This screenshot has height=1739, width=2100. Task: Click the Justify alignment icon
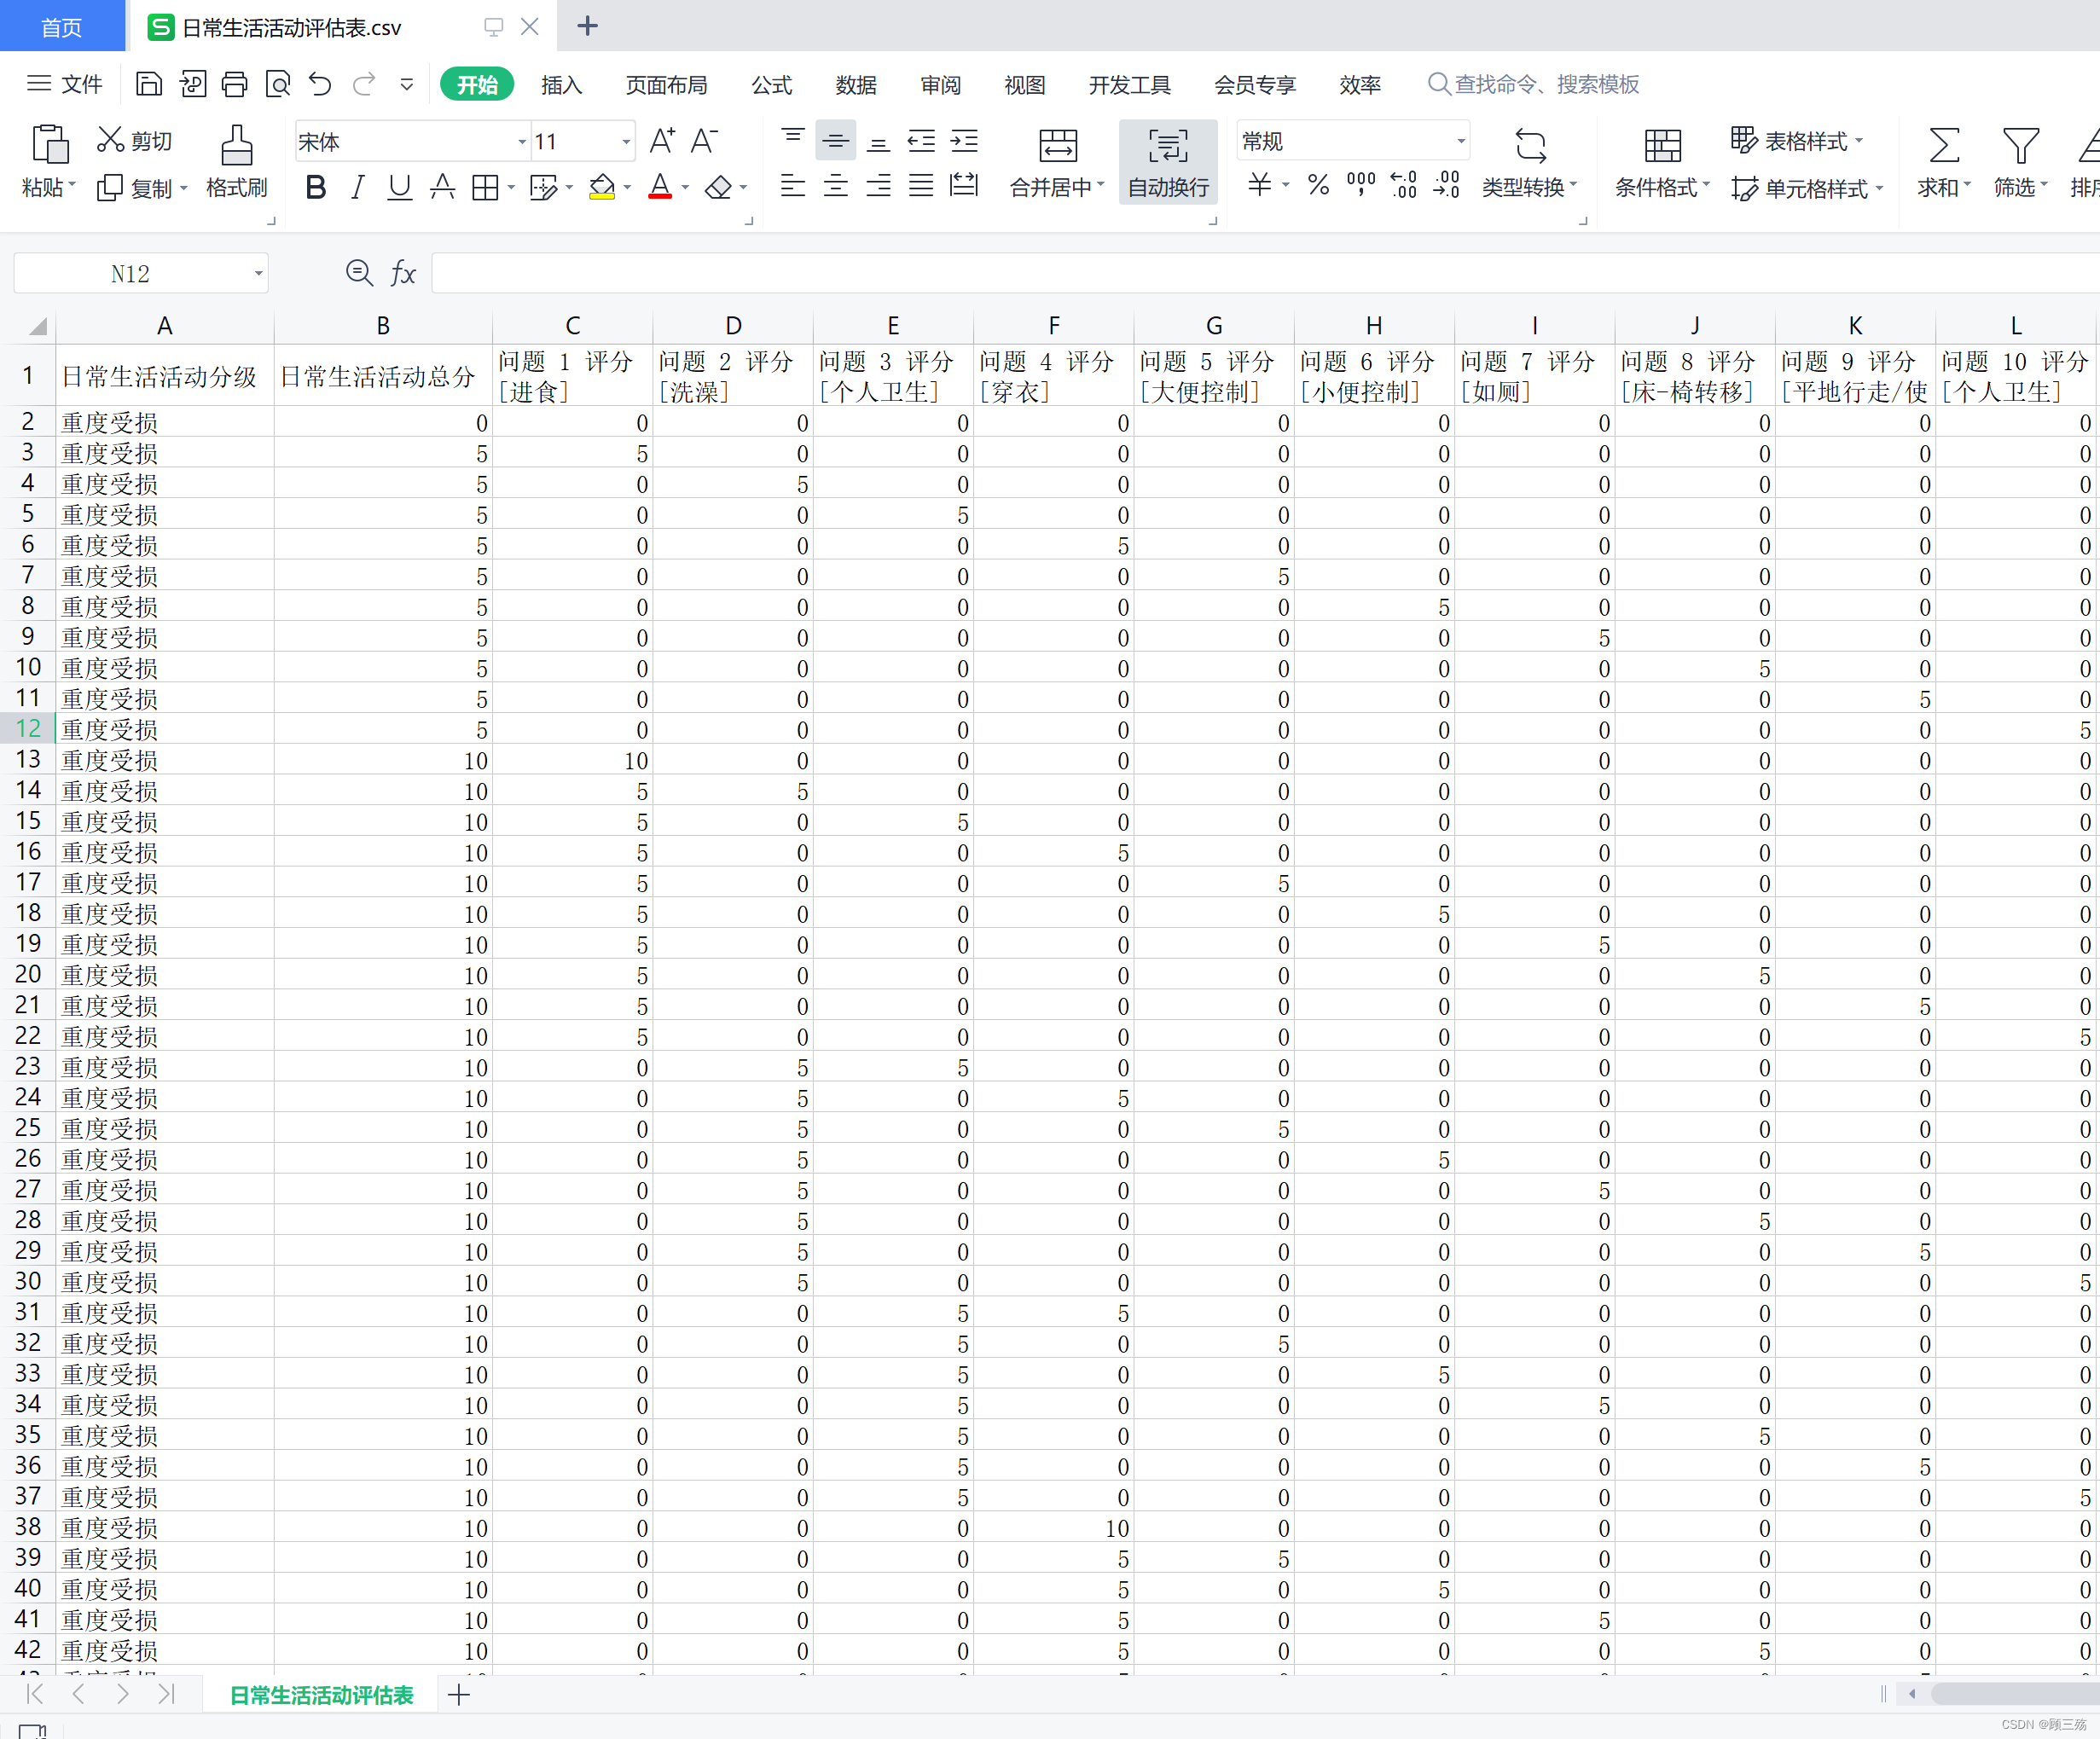pyautogui.click(x=921, y=186)
